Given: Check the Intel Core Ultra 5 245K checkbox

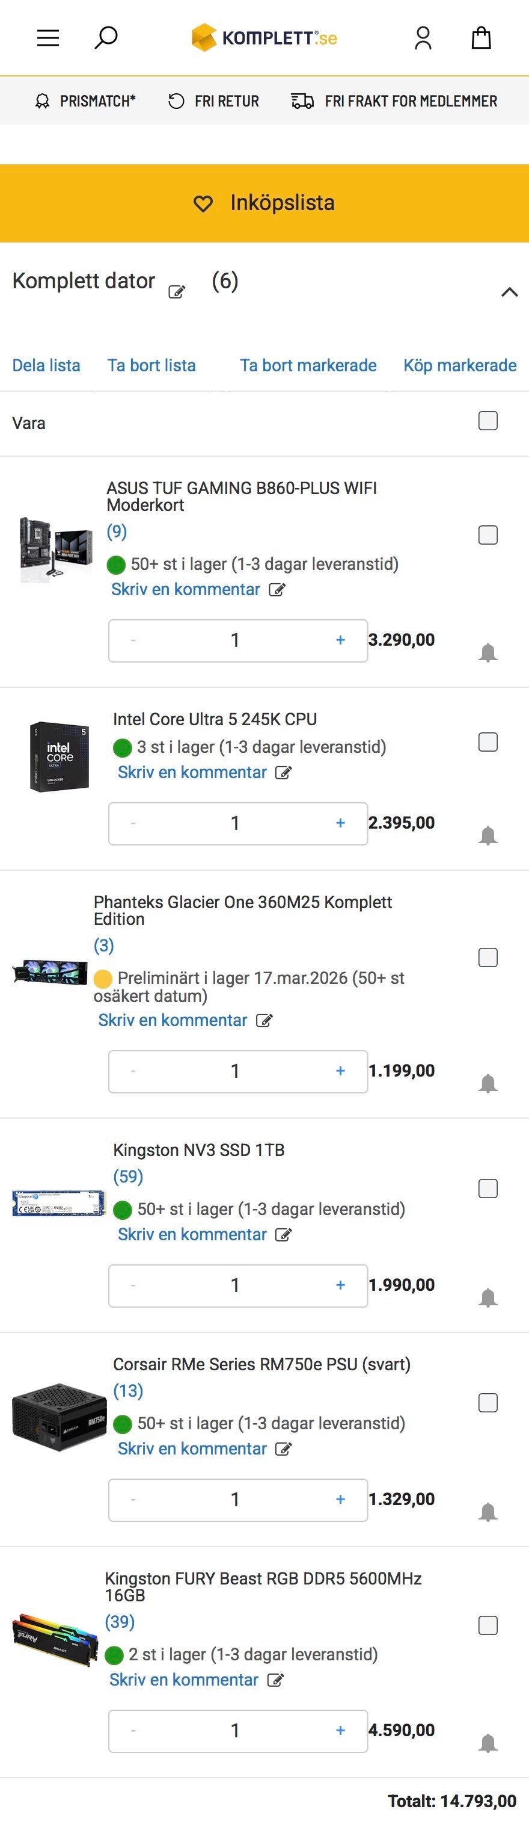Looking at the screenshot, I should [488, 741].
